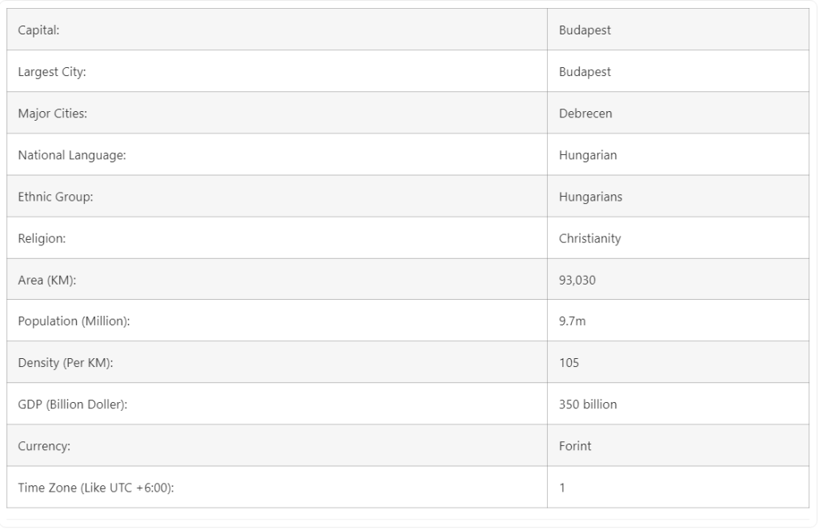819x530 pixels.
Task: Select the Christianity value
Action: pos(589,238)
